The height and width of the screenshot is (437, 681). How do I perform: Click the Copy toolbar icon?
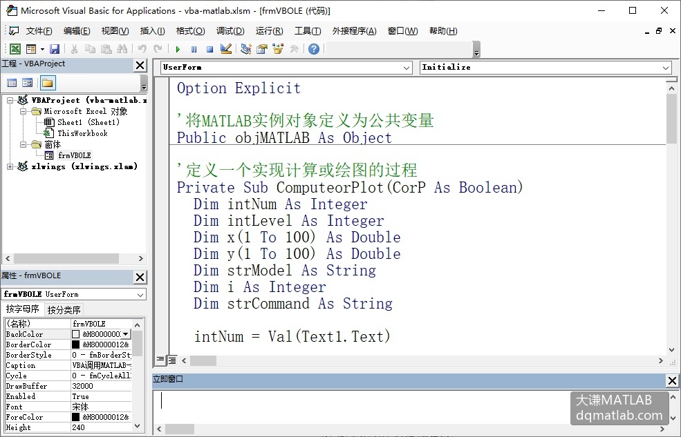90,49
